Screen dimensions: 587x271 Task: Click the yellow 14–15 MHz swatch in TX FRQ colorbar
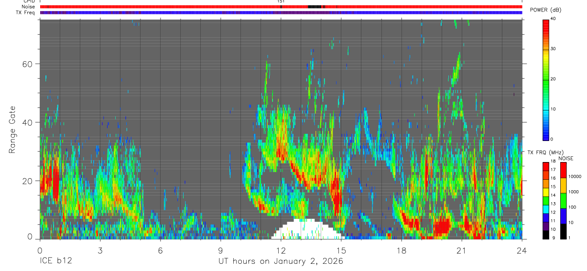point(546,192)
